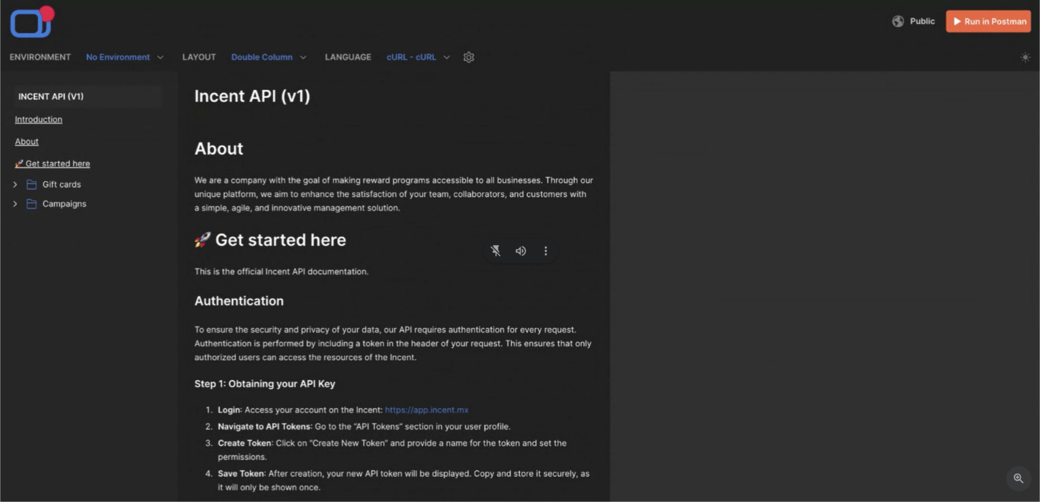Click the Gift cards folder icon
Image resolution: width=1040 pixels, height=502 pixels.
point(31,184)
